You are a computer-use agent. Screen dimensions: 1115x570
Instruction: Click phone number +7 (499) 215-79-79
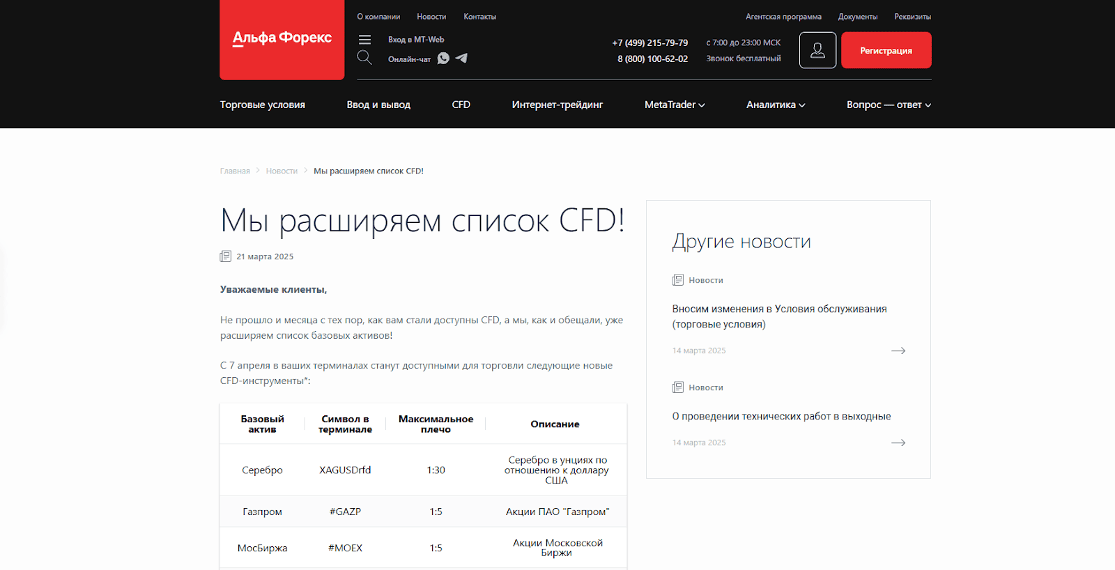650,43
